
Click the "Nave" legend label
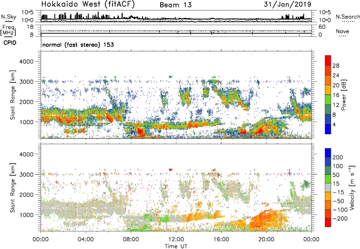coord(342,31)
